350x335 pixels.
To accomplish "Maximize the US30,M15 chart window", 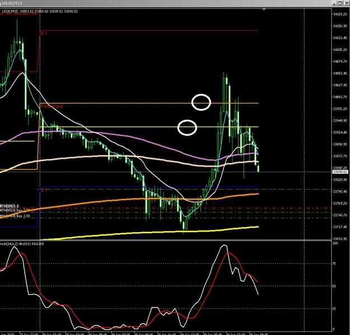I will (x=340, y=3).
